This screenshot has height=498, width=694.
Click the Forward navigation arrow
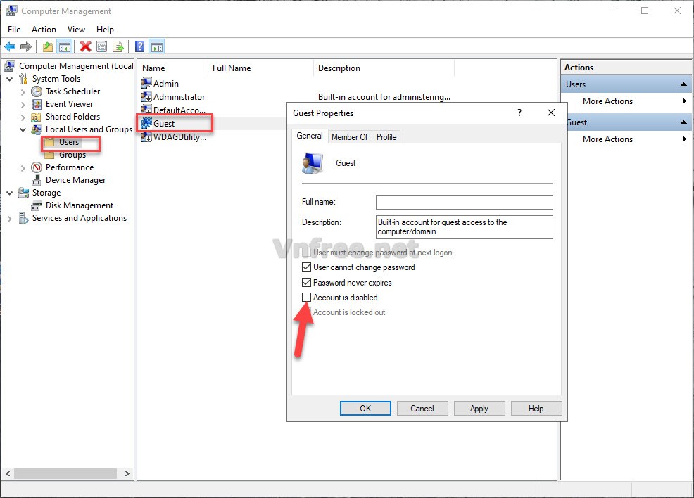point(25,46)
